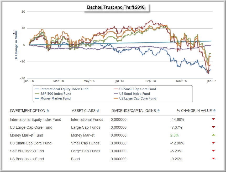Click the Sep '18 x-axis label
The image size is (226, 172).
[151, 81]
